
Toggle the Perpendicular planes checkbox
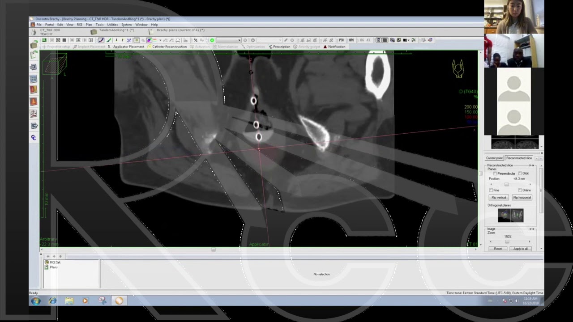(495, 174)
